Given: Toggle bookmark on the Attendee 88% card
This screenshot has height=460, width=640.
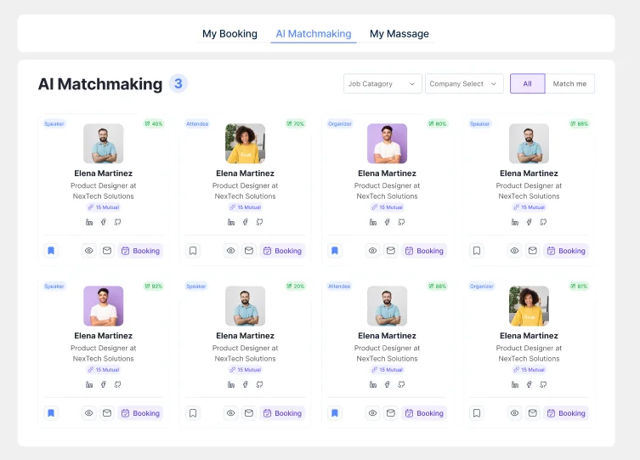Looking at the screenshot, I should (x=335, y=413).
